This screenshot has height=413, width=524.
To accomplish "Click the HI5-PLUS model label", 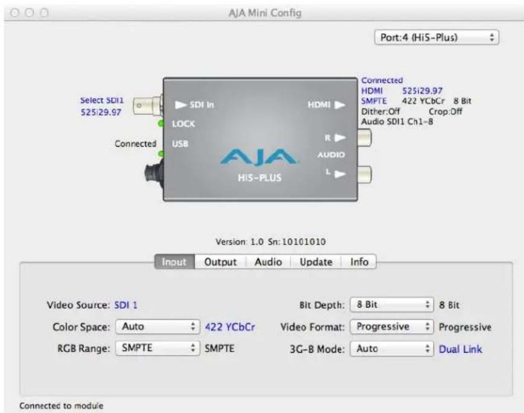I will click(260, 178).
